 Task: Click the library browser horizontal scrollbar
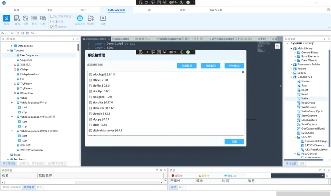tap(303, 160)
